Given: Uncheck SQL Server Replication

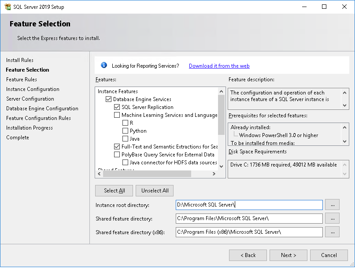Looking at the screenshot, I should [117, 107].
